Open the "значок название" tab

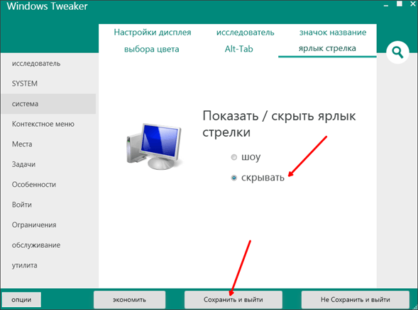click(x=333, y=33)
